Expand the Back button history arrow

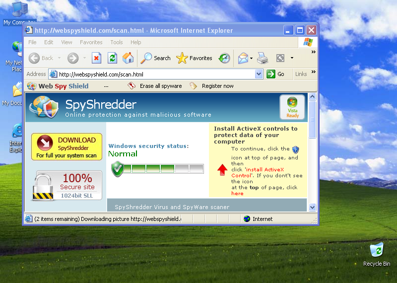pyautogui.click(x=59, y=58)
